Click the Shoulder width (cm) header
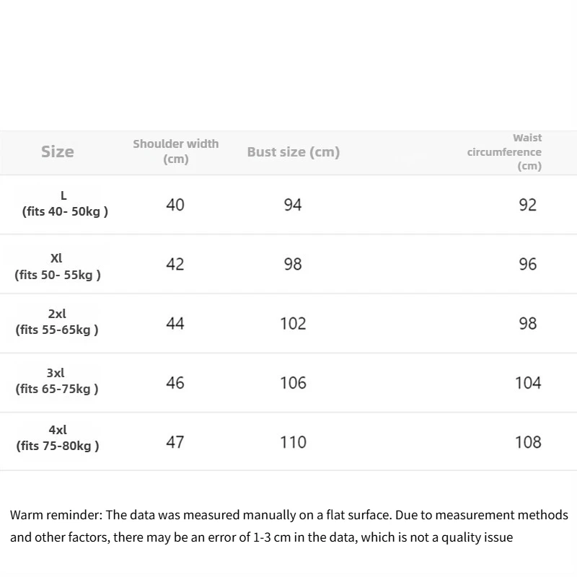 [x=175, y=151]
